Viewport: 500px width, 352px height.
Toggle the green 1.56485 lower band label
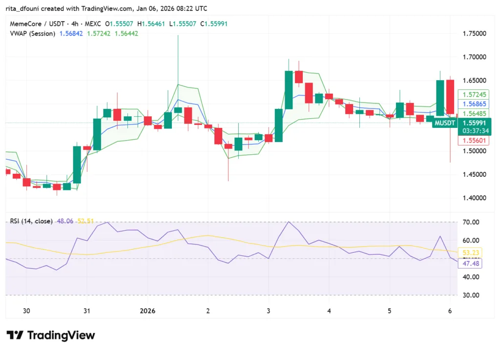(474, 113)
